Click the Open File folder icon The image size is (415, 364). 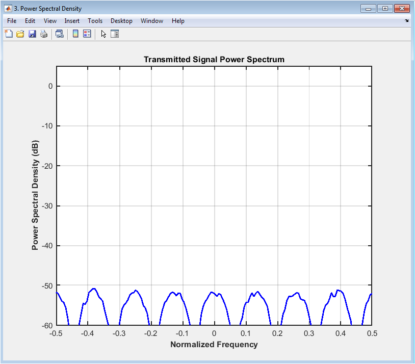(x=20, y=34)
